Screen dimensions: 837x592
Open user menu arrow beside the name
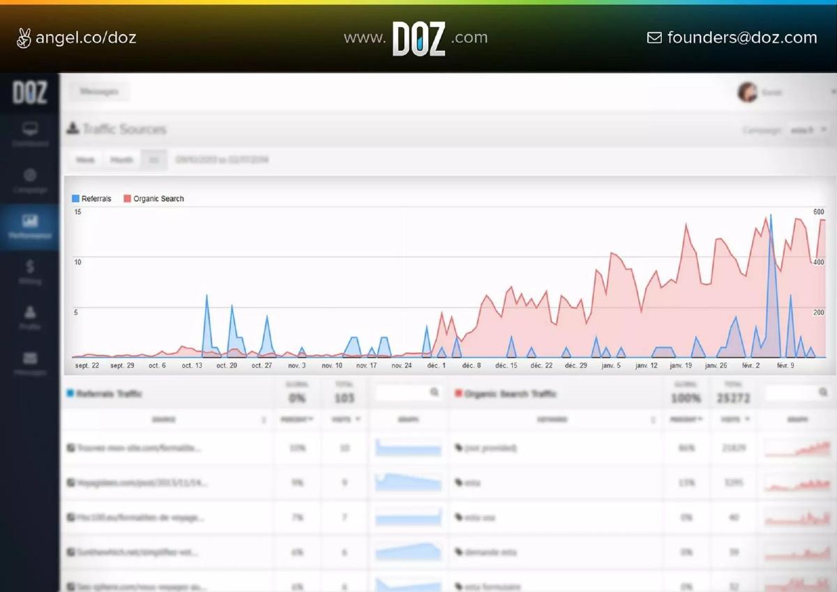click(x=833, y=92)
